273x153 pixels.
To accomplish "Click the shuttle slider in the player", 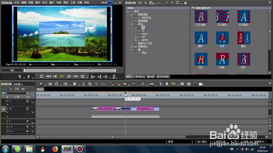I will coord(12,70).
